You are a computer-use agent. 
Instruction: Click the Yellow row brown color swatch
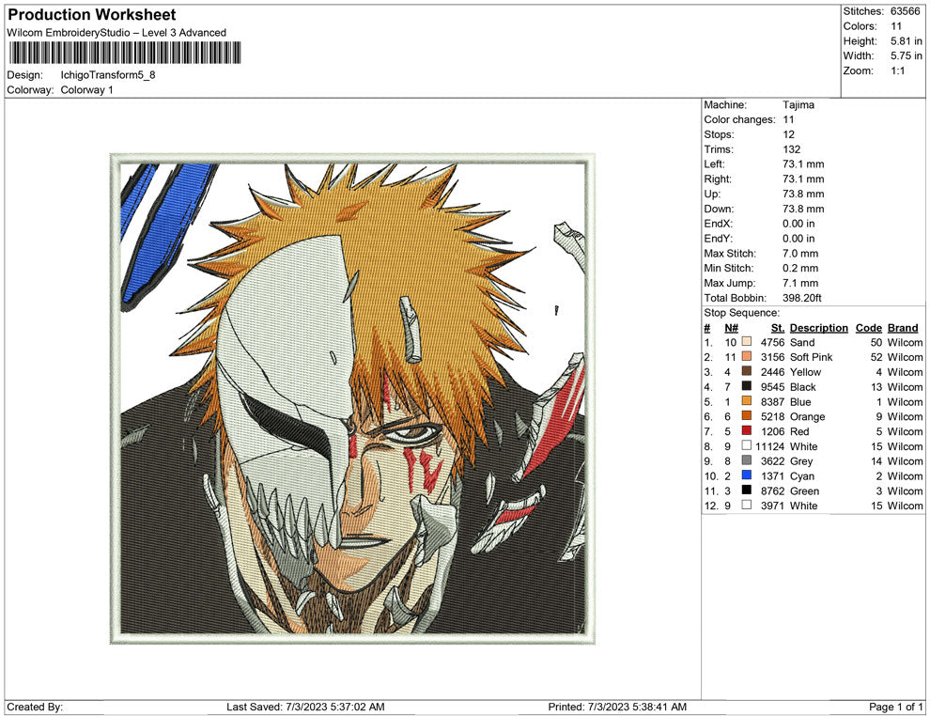pos(746,372)
